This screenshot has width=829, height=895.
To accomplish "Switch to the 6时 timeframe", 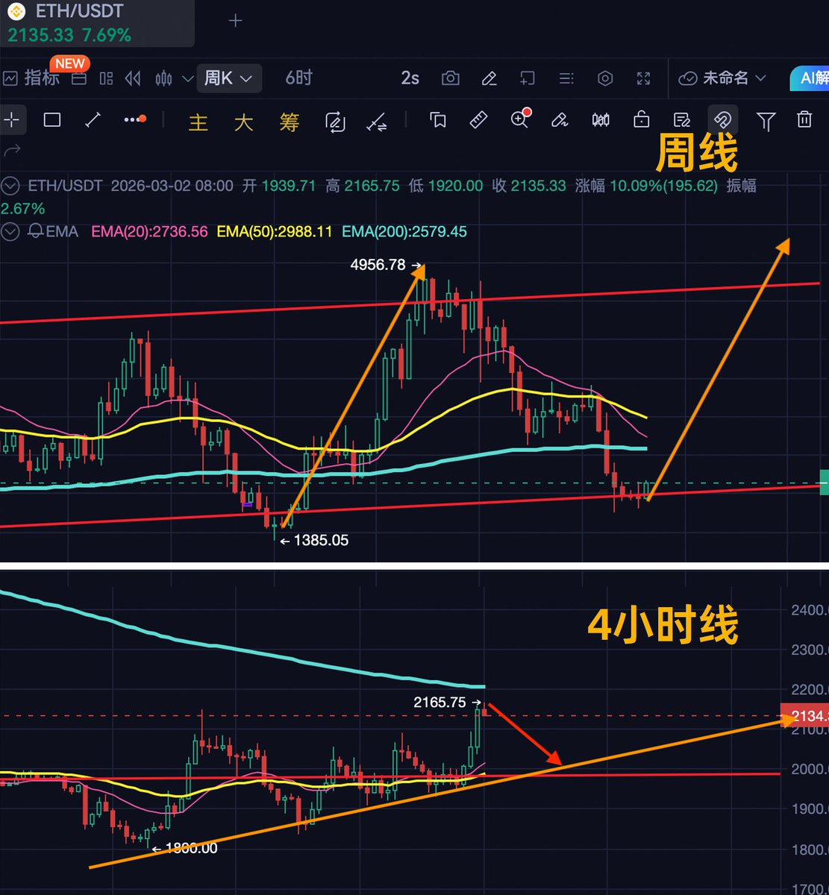I will 298,78.
